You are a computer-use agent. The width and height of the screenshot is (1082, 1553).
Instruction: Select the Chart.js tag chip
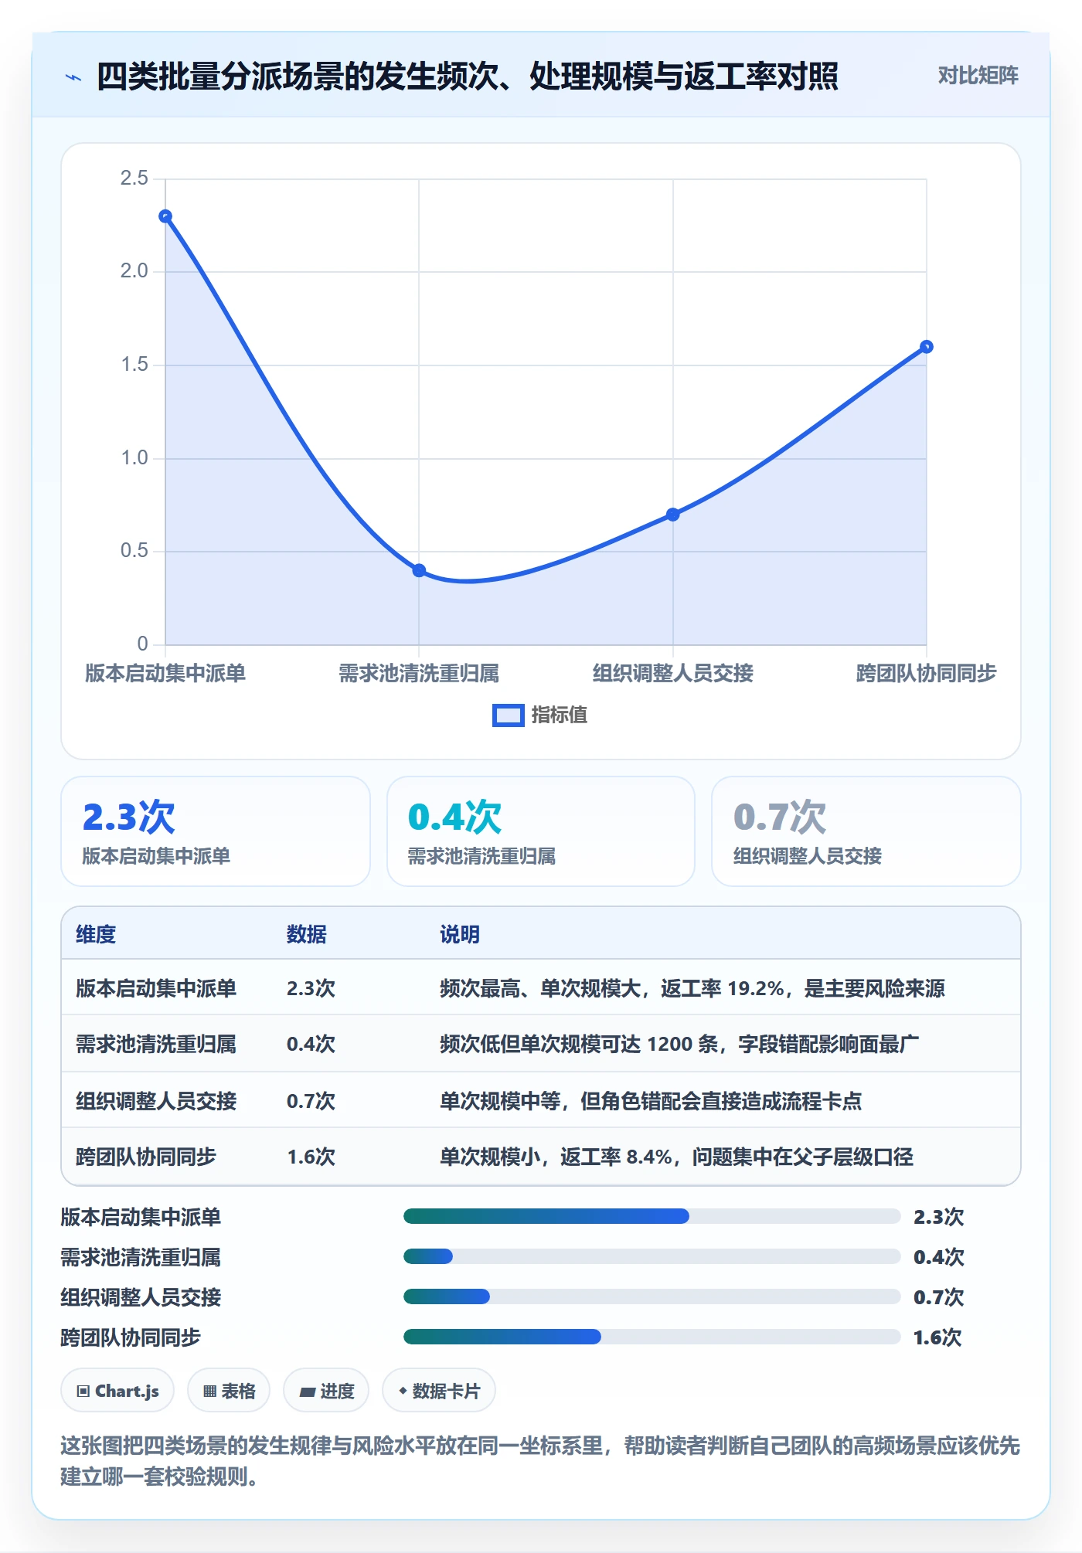tap(117, 1392)
